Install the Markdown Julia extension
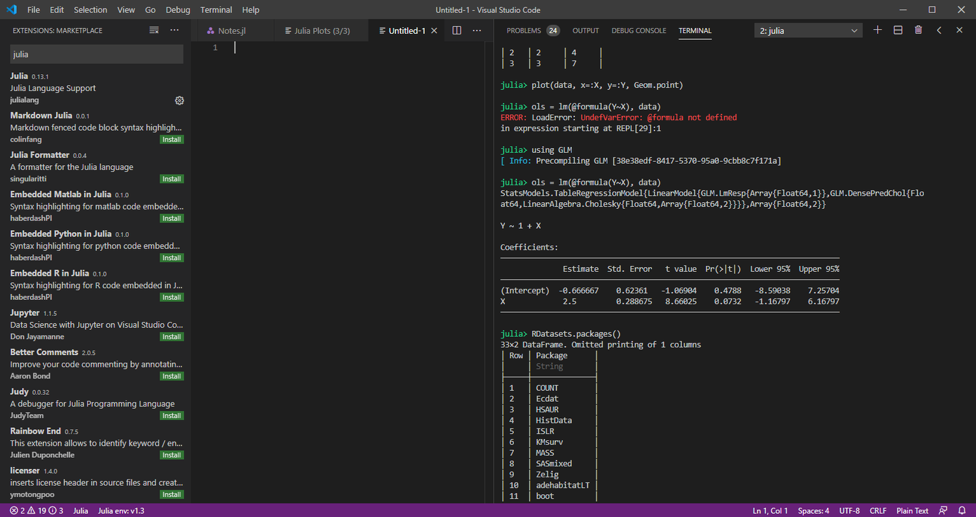 172,140
